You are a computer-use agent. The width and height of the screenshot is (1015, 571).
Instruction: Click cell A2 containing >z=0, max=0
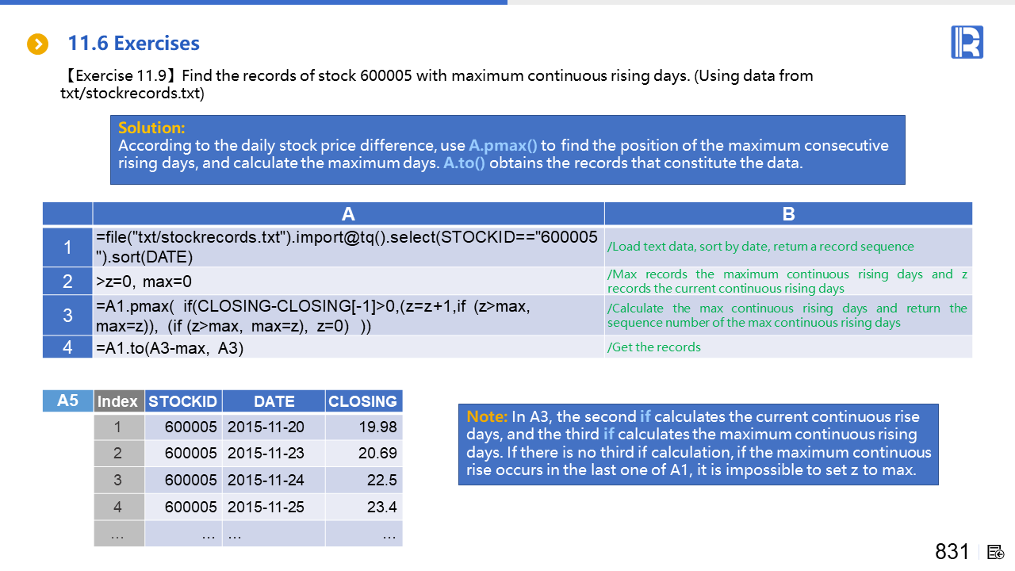tap(348, 282)
